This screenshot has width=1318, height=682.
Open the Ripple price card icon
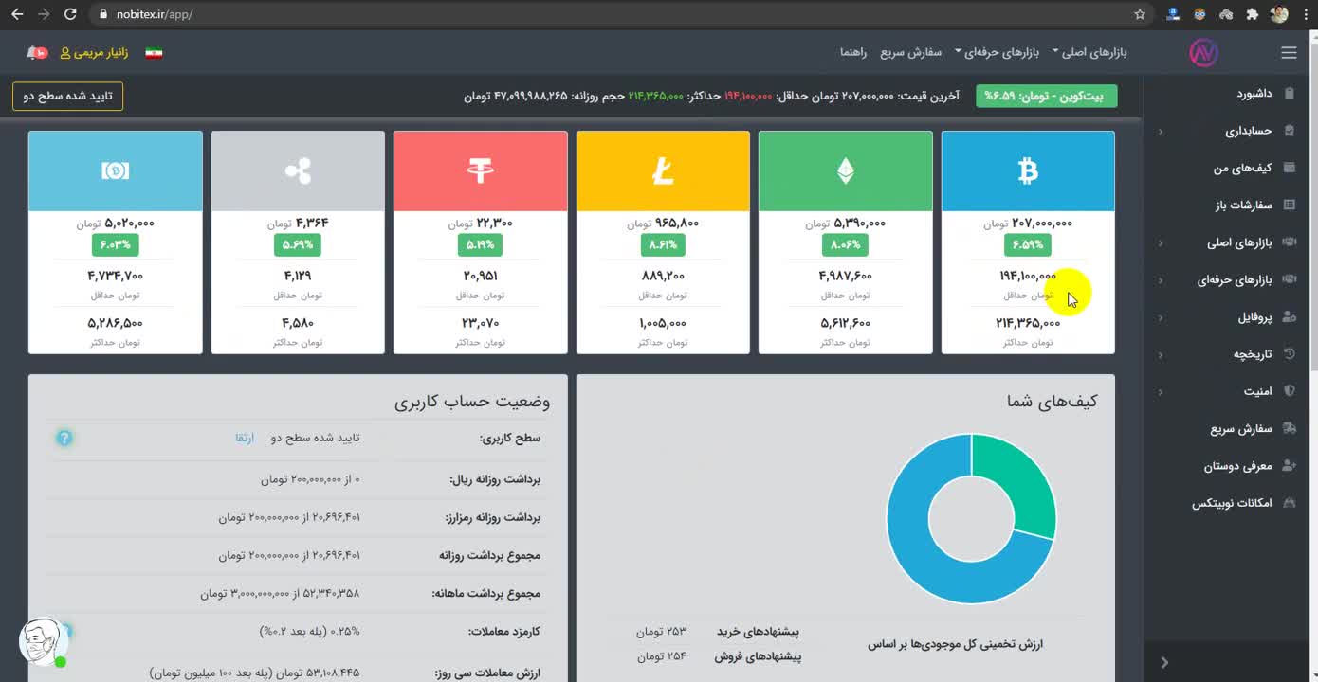pyautogui.click(x=298, y=171)
